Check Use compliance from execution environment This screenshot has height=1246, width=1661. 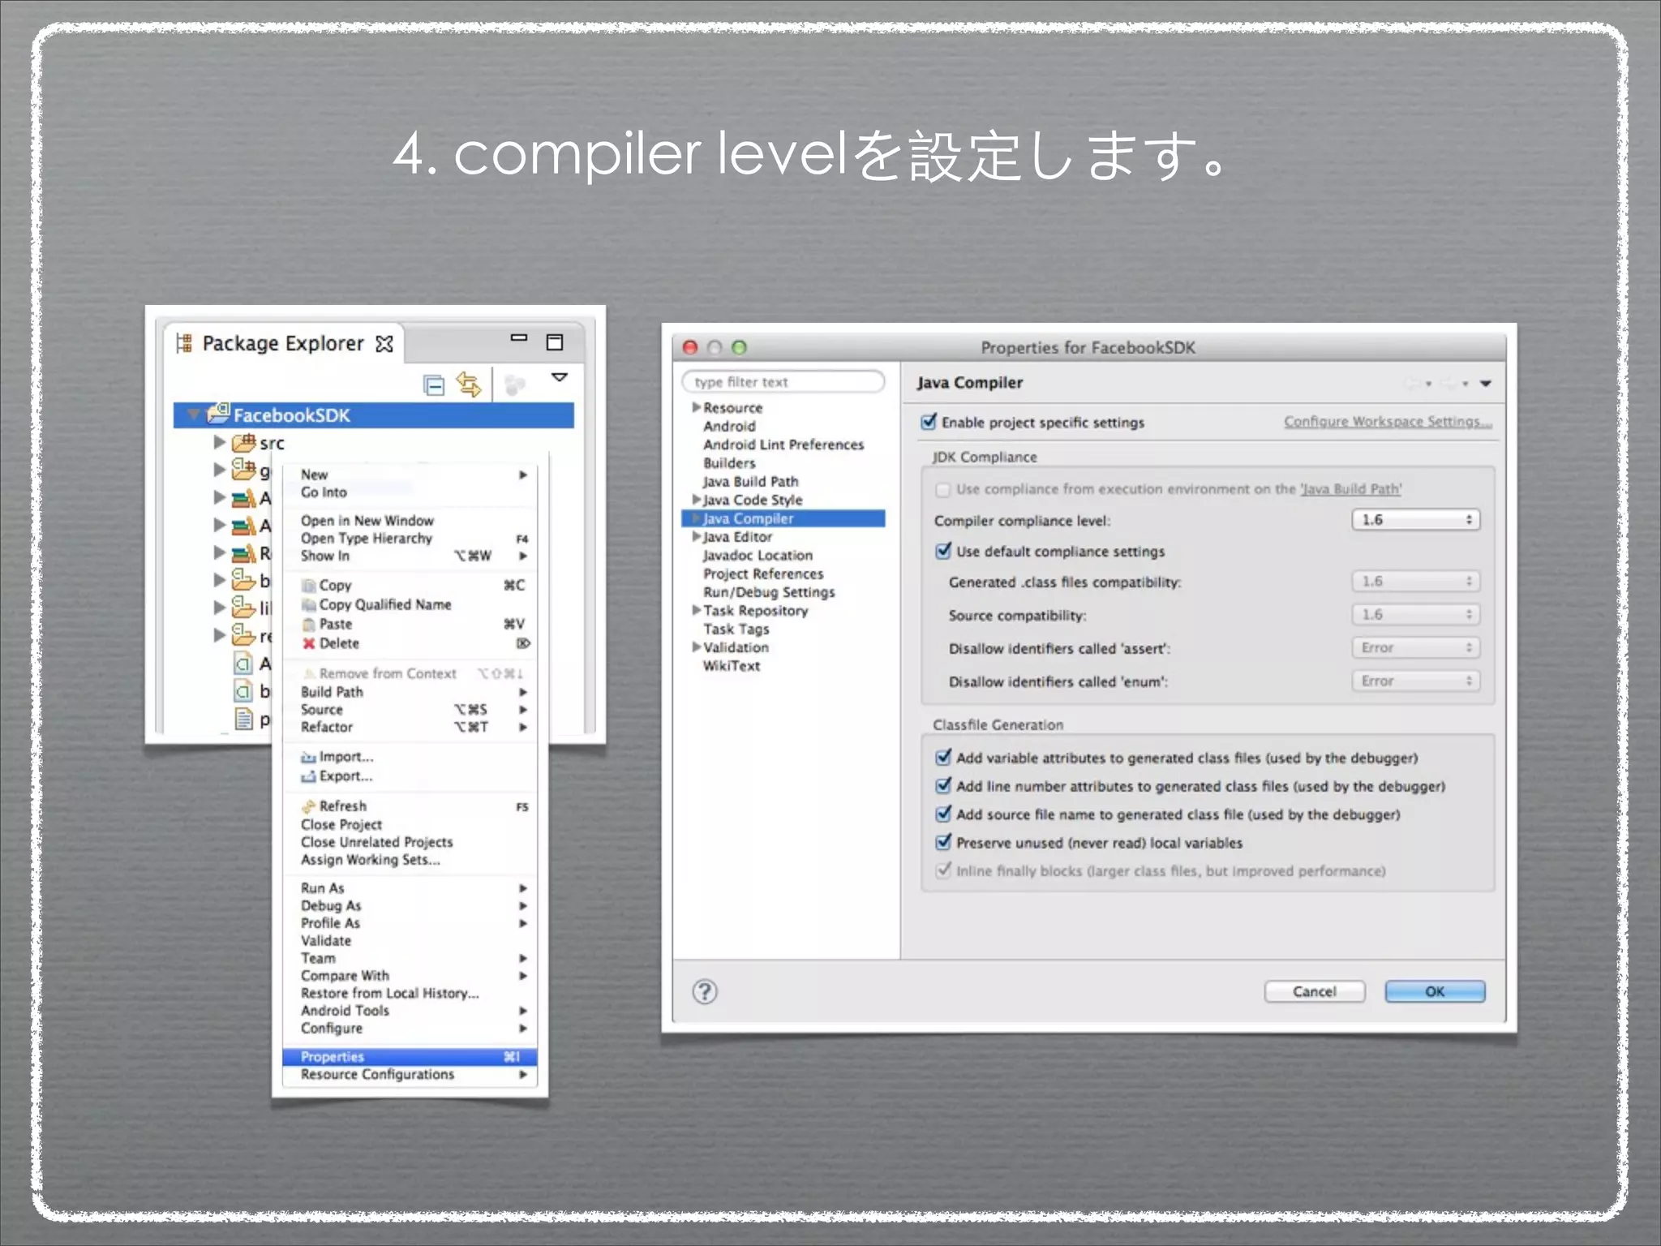(943, 490)
